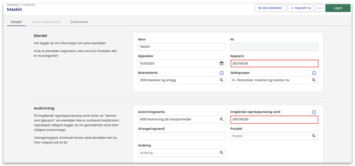Click into the Kjøpspris input field
Screen dimensions: 355x166
[x=274, y=64]
